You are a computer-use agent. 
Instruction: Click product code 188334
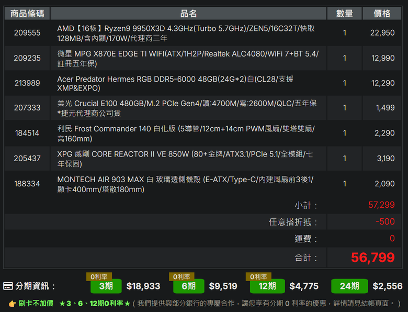(x=27, y=184)
